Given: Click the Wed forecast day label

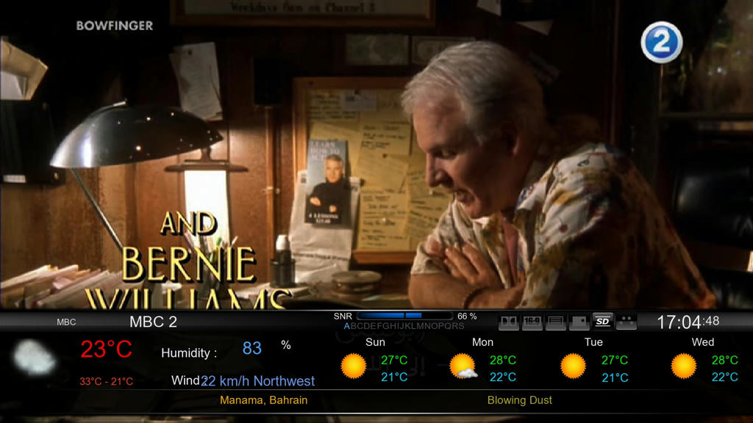Looking at the screenshot, I should (702, 342).
